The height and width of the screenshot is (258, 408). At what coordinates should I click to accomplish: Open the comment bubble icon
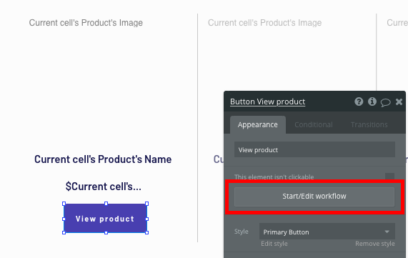point(385,102)
